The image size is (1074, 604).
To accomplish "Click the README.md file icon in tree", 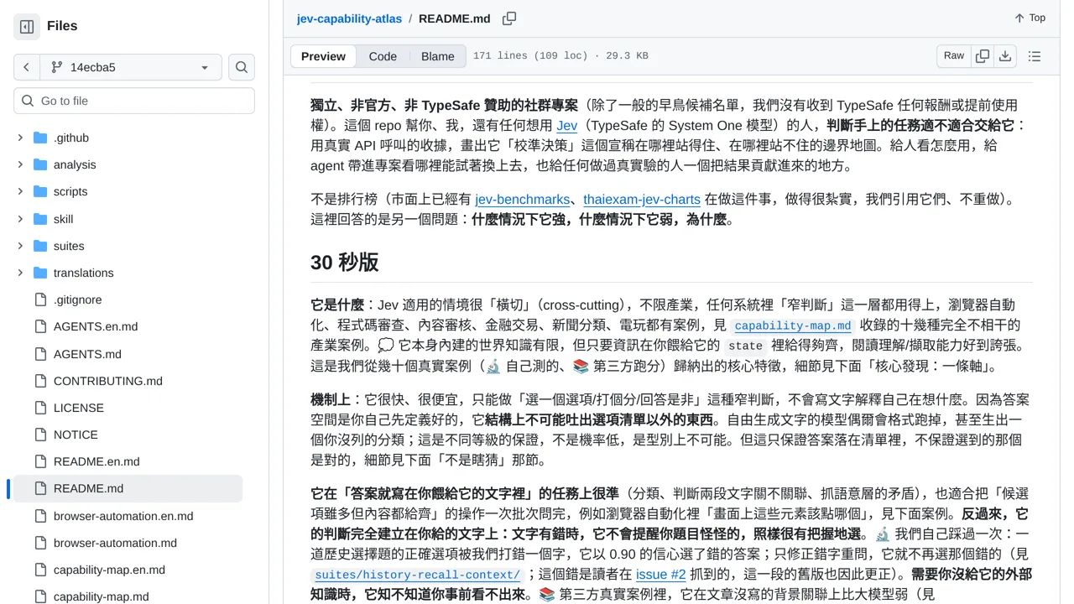I will (40, 488).
